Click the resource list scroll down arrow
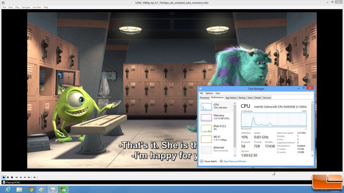Screen dimensions: 344x193 tap(235, 156)
